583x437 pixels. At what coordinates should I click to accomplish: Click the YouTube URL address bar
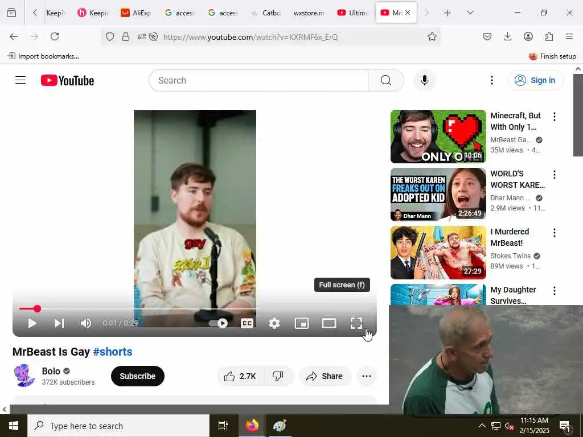tap(251, 37)
